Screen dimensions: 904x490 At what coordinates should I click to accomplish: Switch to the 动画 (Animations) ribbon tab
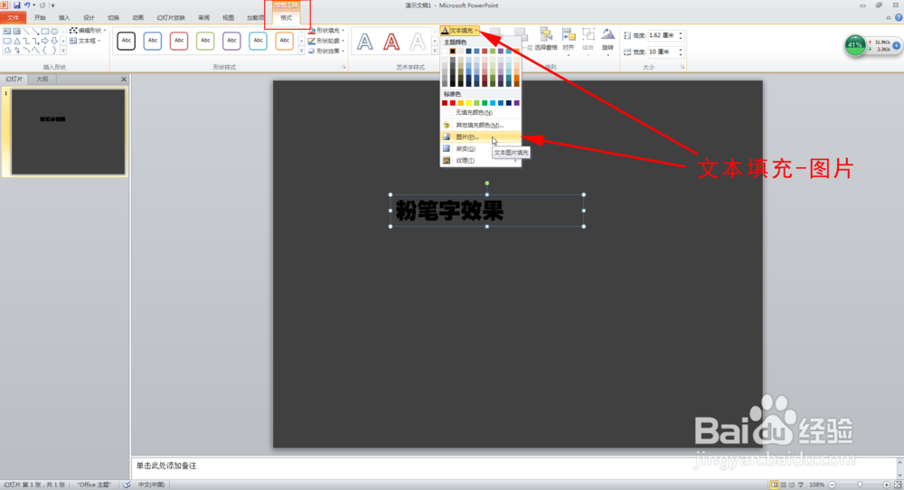pyautogui.click(x=137, y=18)
